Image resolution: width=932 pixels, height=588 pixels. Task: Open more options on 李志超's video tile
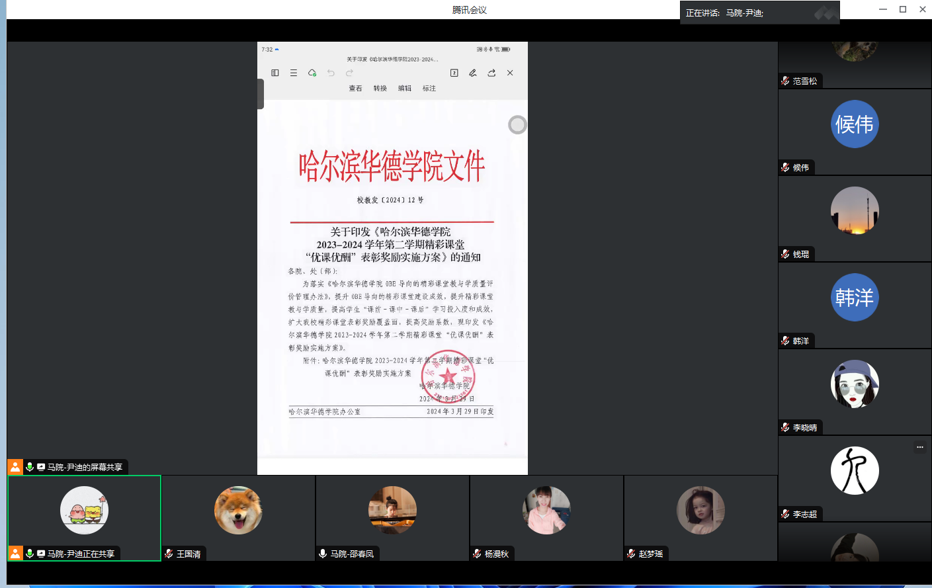(x=919, y=447)
